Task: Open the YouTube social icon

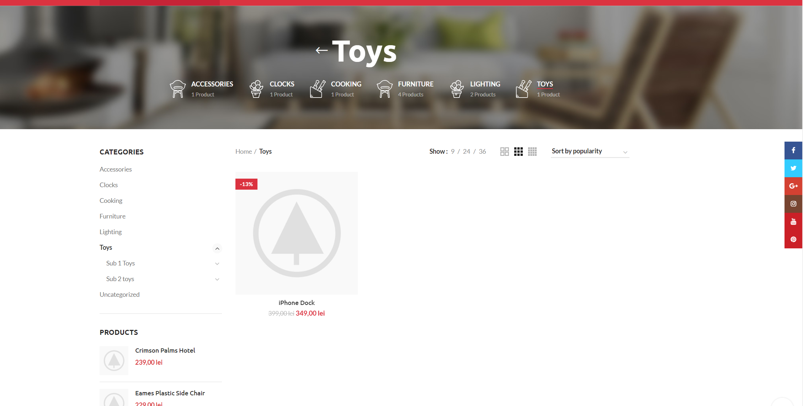Action: click(x=793, y=222)
